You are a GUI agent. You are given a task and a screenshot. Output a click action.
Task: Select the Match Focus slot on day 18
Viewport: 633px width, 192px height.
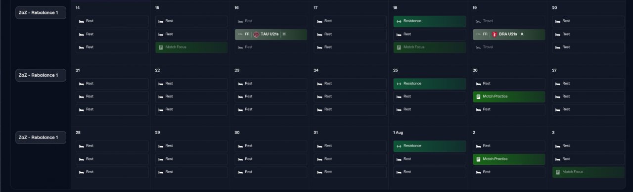pyautogui.click(x=430, y=47)
